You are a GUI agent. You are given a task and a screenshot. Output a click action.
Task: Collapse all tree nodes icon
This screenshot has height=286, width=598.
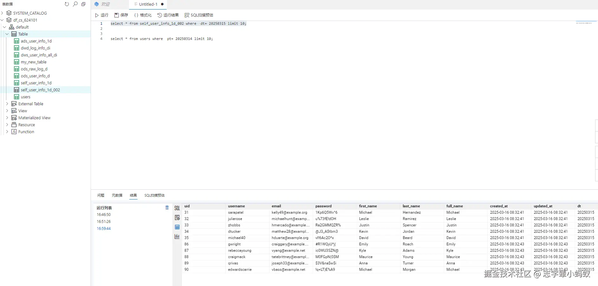[83, 4]
